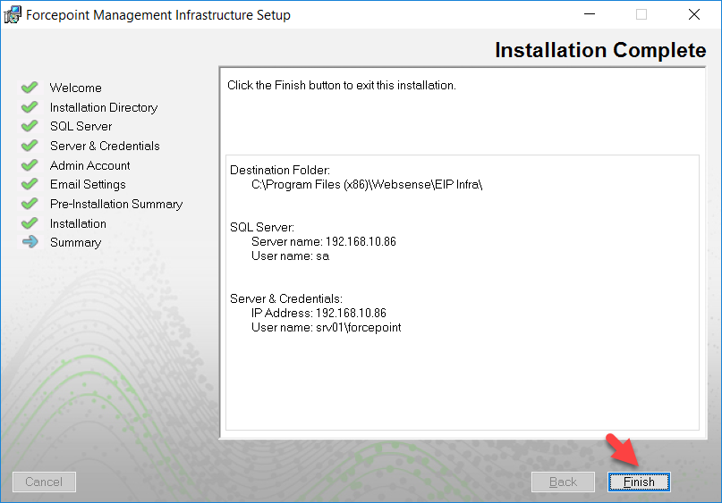Click the 'User name: sa' line
Image resolution: width=722 pixels, height=503 pixels.
click(290, 256)
